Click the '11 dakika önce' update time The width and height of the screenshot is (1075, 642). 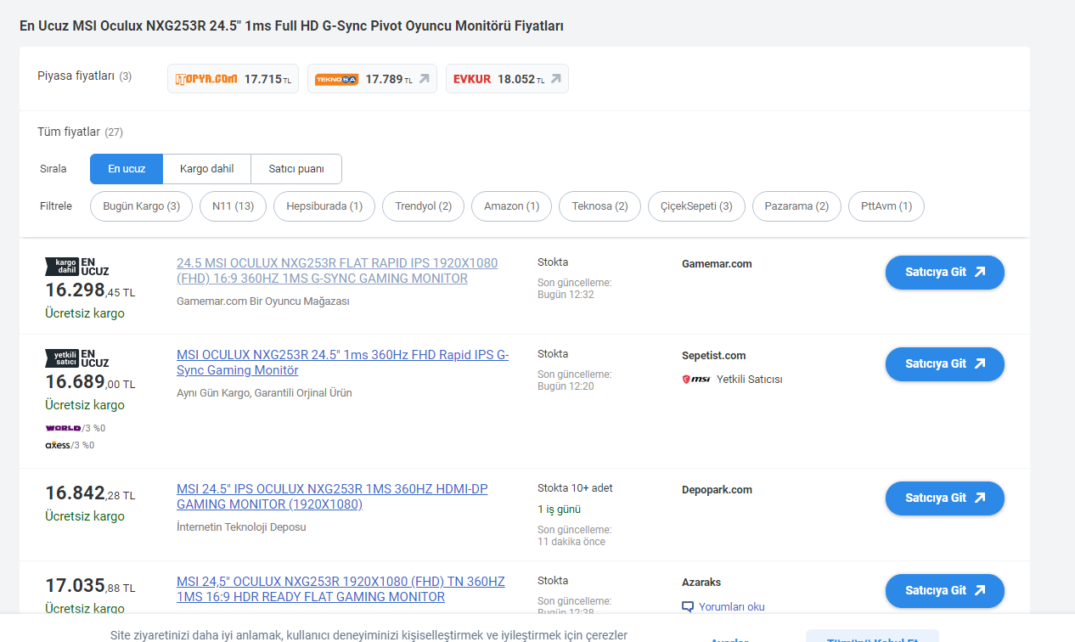571,542
